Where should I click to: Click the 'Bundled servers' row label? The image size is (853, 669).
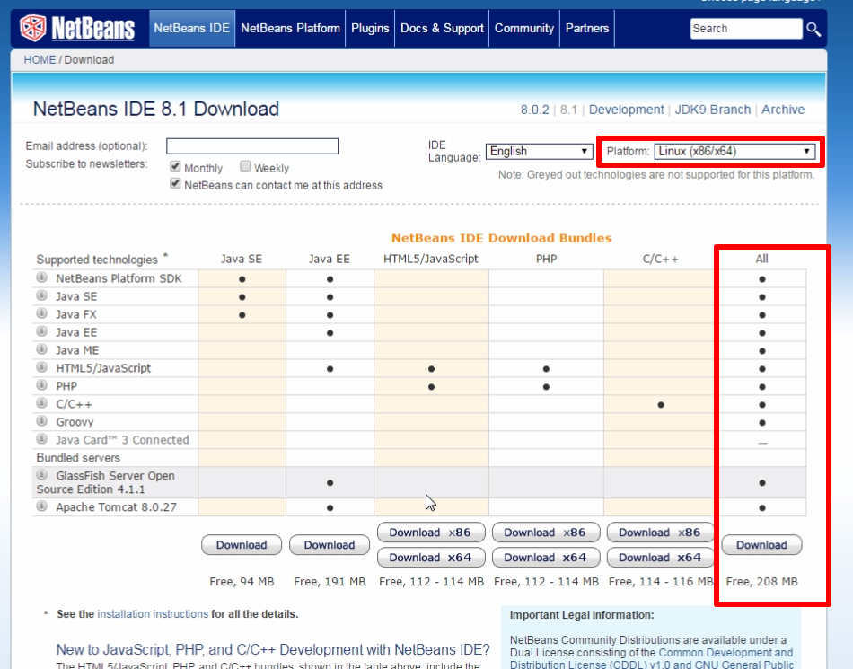click(x=78, y=457)
